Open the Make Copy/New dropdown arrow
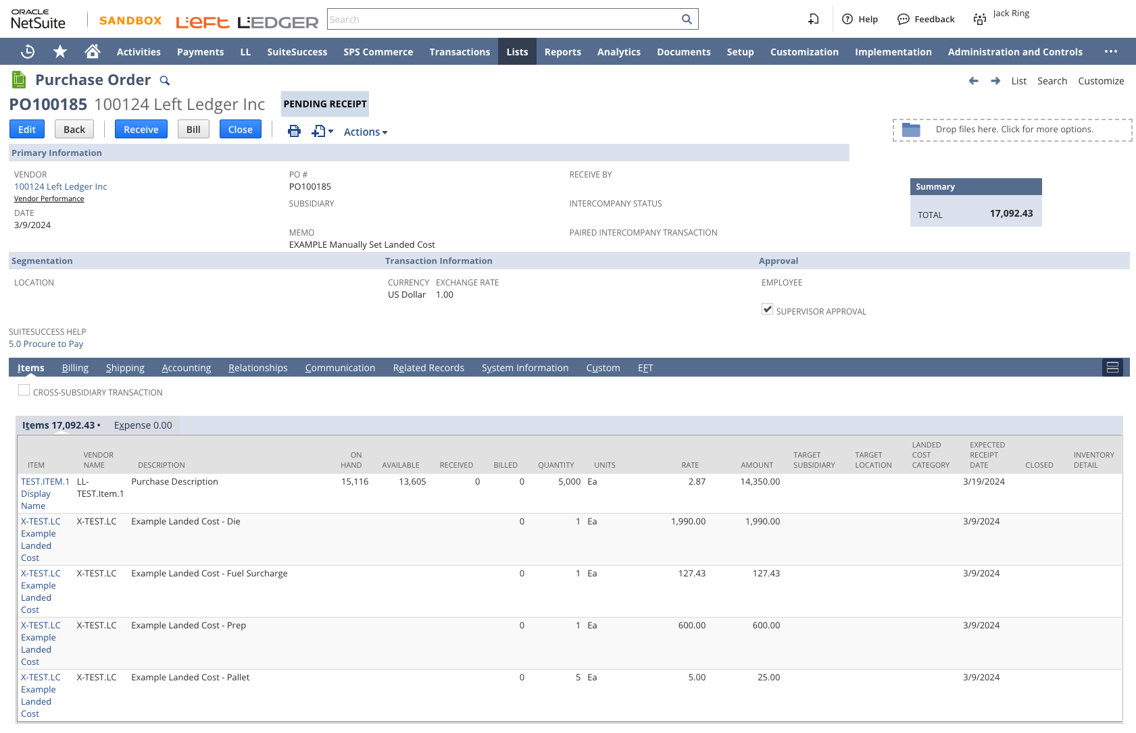 (x=330, y=132)
